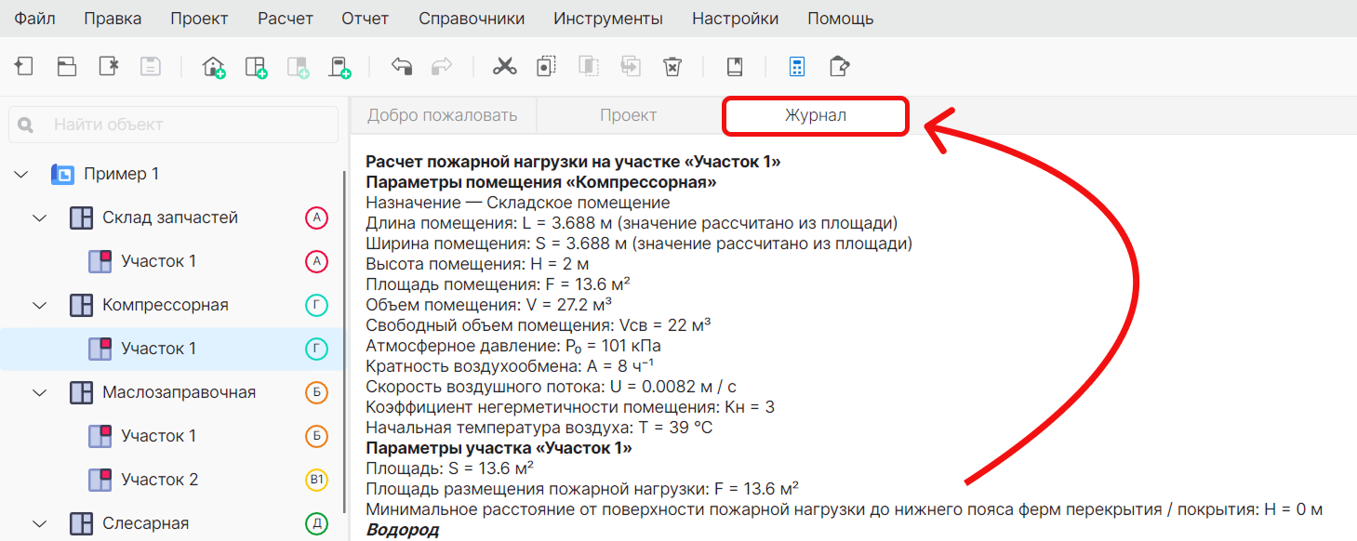Screen dimensions: 1357x541
Task: Click the open project icon
Action: click(67, 66)
